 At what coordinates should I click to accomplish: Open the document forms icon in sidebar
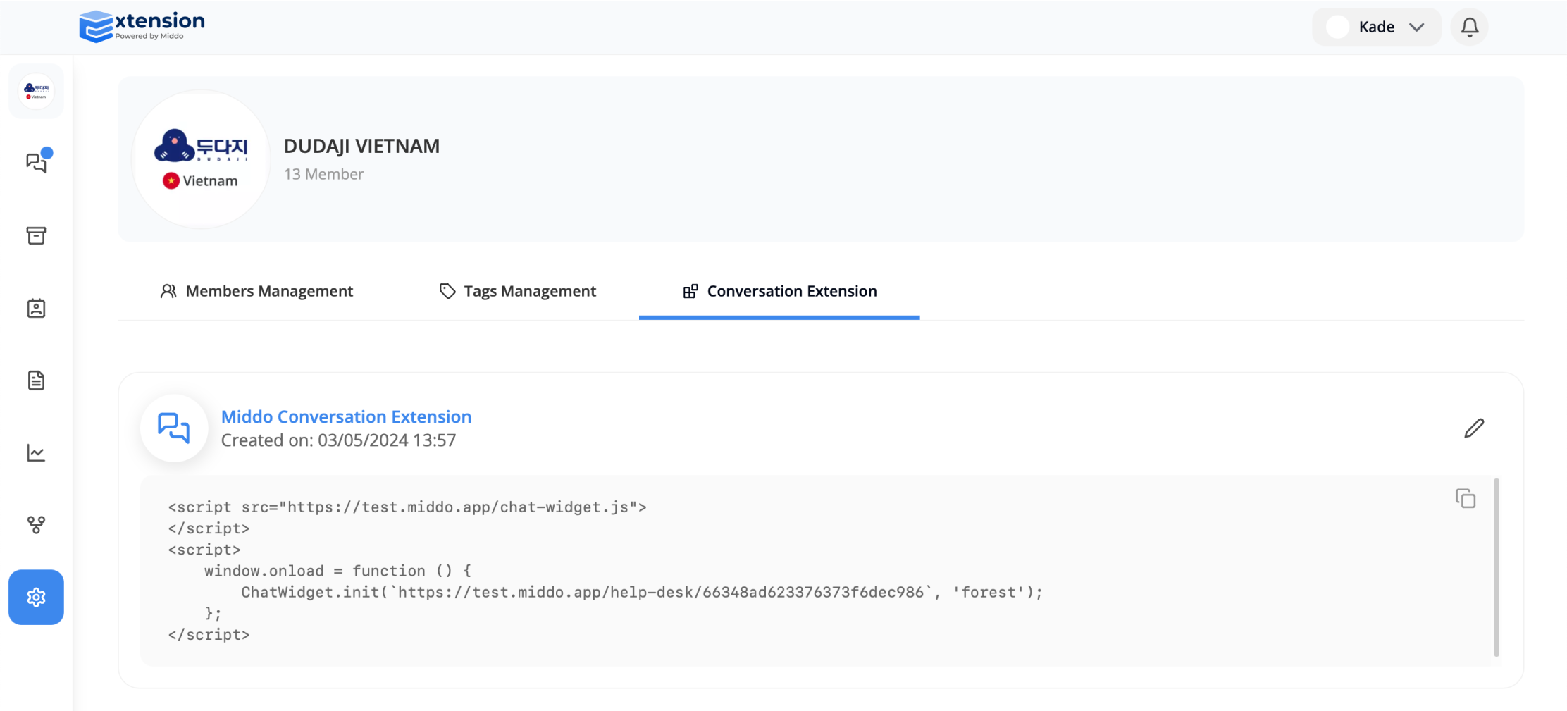36,381
